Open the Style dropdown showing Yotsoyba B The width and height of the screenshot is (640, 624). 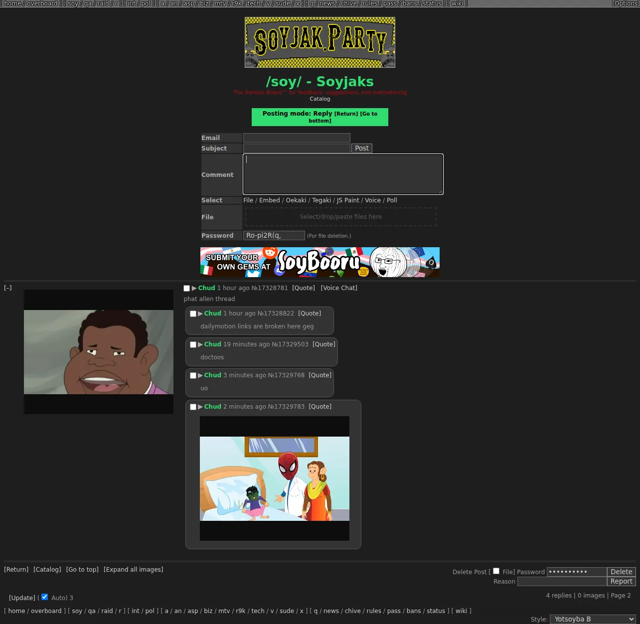(593, 619)
